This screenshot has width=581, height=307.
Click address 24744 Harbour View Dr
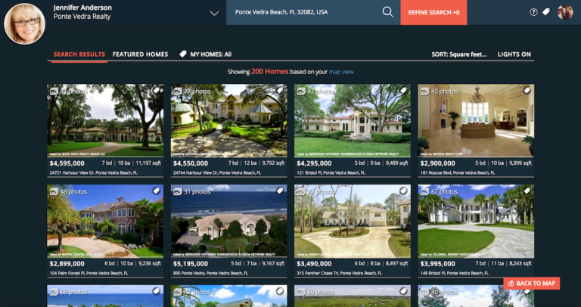click(x=217, y=172)
